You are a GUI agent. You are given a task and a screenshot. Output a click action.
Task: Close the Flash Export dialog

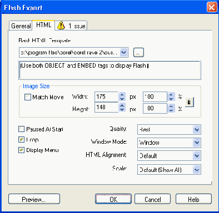tap(212, 7)
